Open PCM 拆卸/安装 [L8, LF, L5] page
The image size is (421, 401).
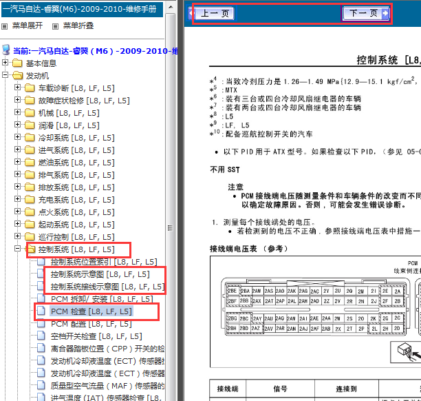click(x=102, y=299)
